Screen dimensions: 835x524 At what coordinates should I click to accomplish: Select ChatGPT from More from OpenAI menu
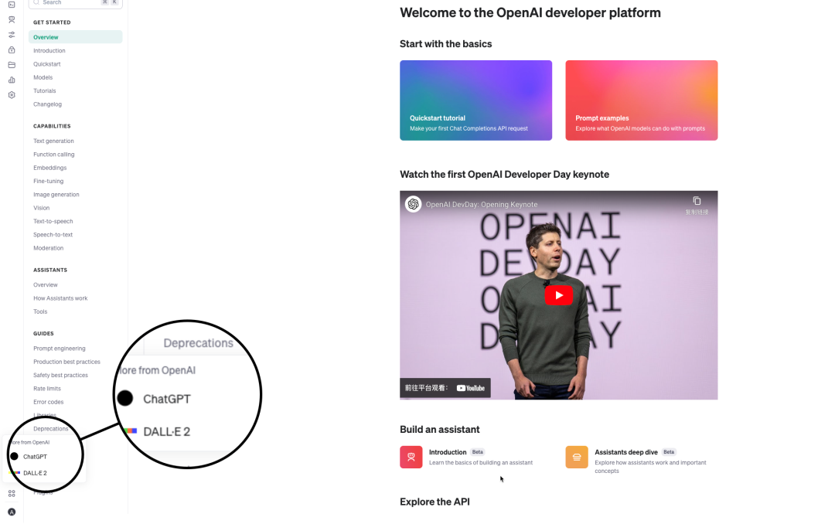click(x=35, y=457)
